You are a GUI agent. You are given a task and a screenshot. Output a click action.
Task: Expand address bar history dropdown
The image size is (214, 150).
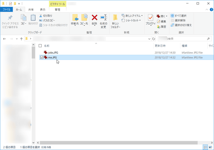pyautogui.click(x=149, y=39)
